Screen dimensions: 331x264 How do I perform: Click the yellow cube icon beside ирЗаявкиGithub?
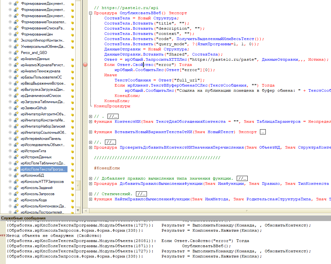72,108
